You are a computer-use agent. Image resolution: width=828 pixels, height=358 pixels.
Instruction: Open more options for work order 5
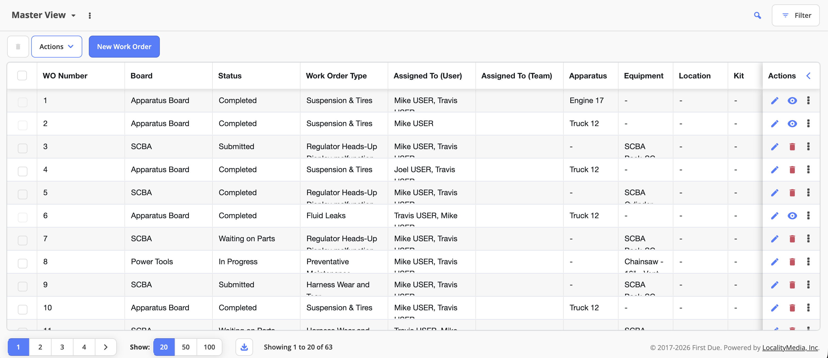point(808,192)
